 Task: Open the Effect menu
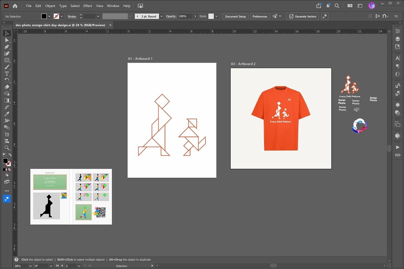tap(88, 6)
